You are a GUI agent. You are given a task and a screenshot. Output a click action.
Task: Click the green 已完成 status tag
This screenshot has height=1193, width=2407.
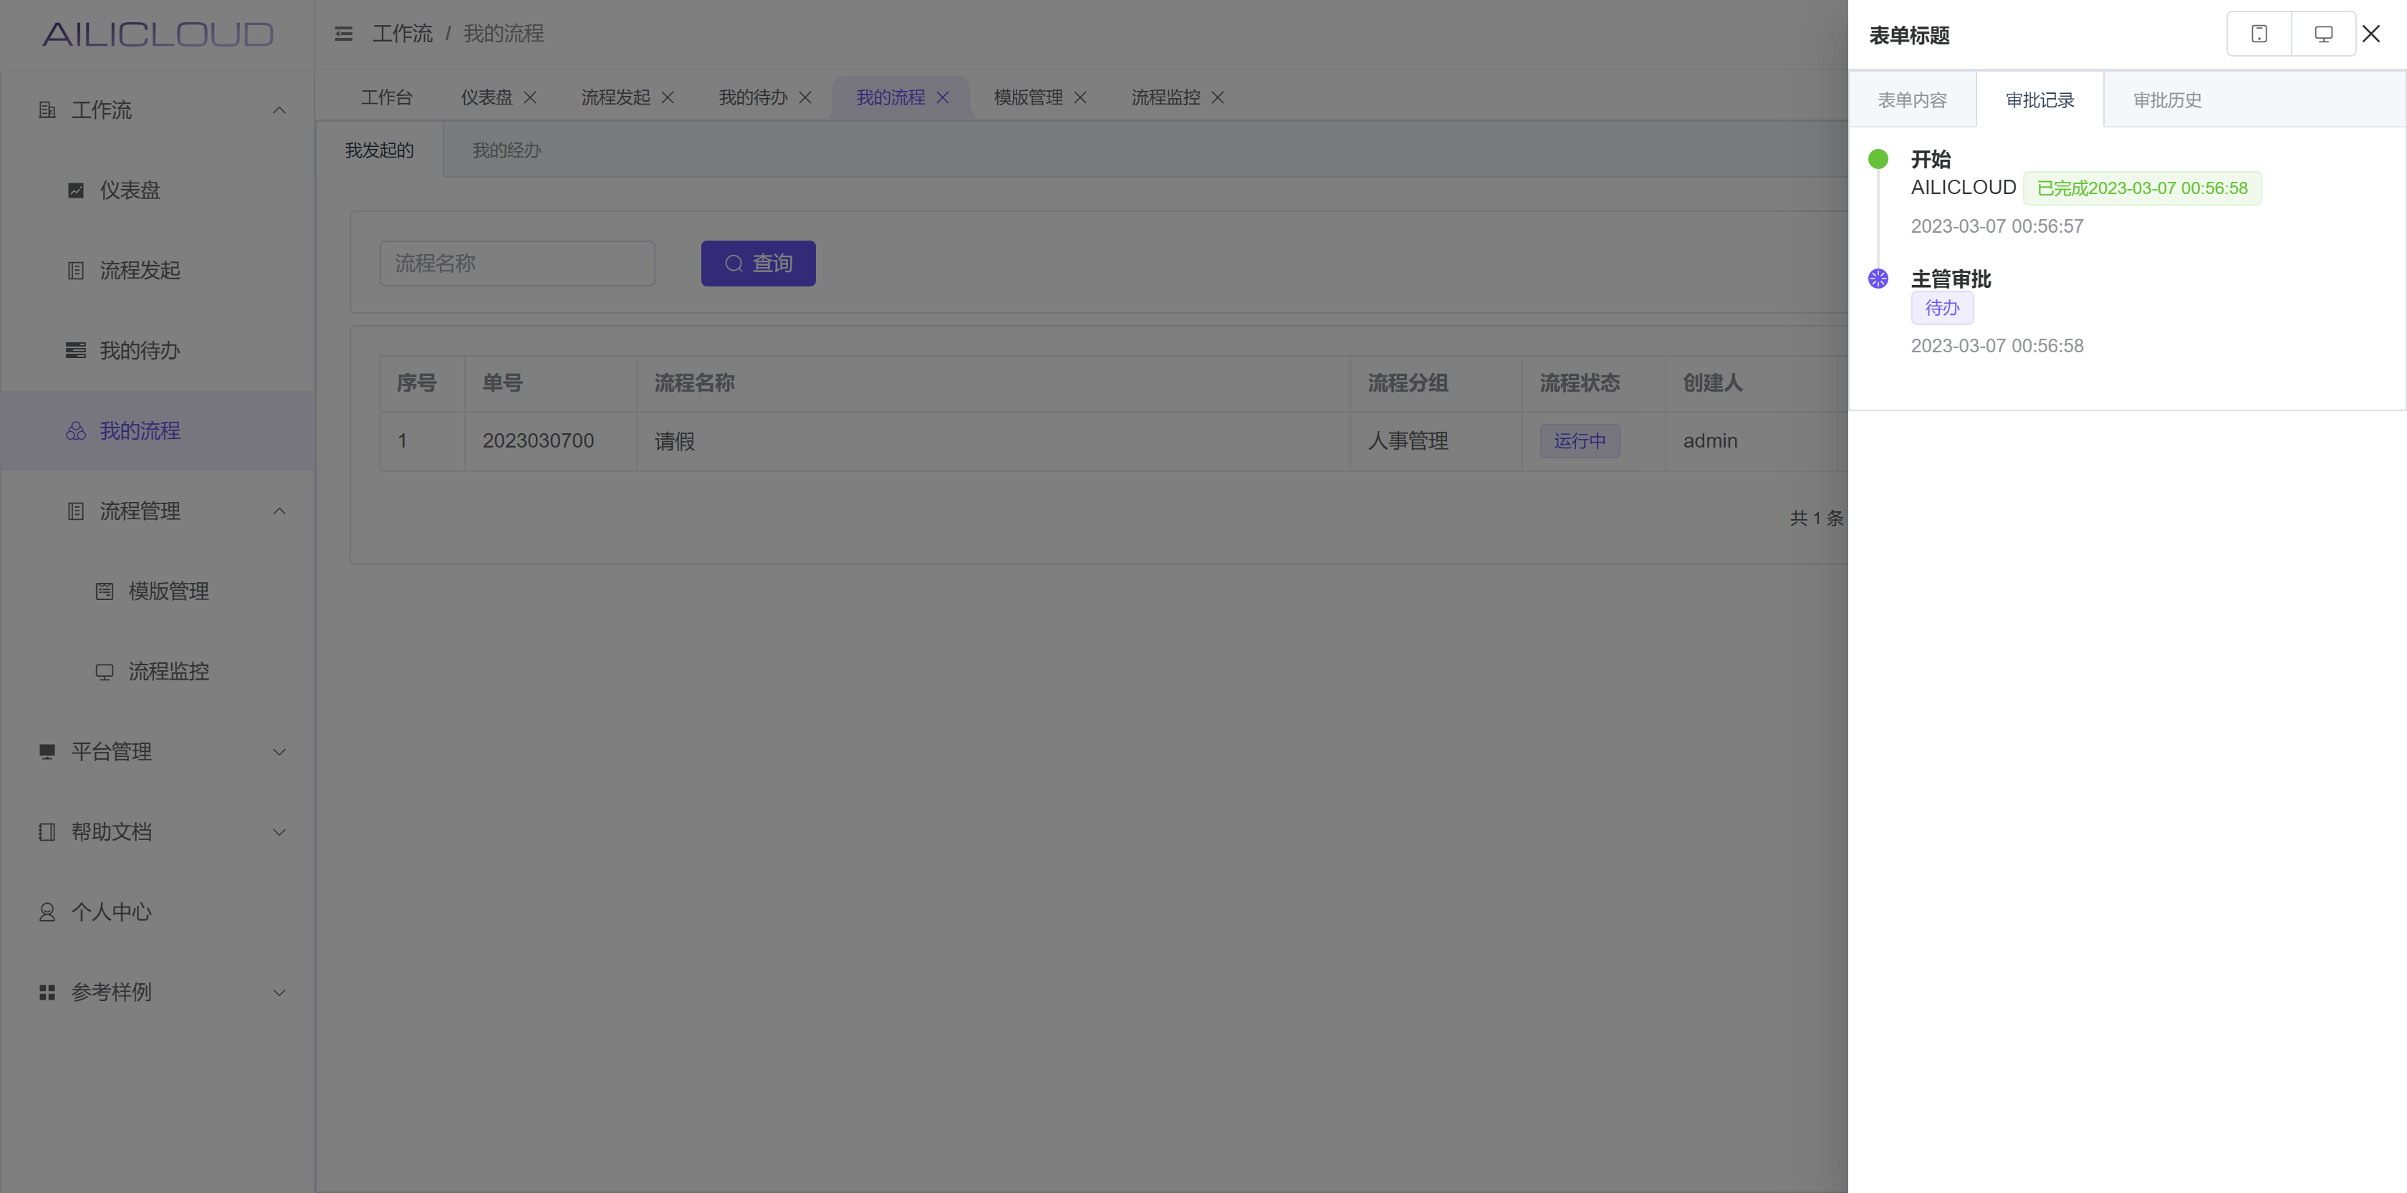(x=2142, y=189)
